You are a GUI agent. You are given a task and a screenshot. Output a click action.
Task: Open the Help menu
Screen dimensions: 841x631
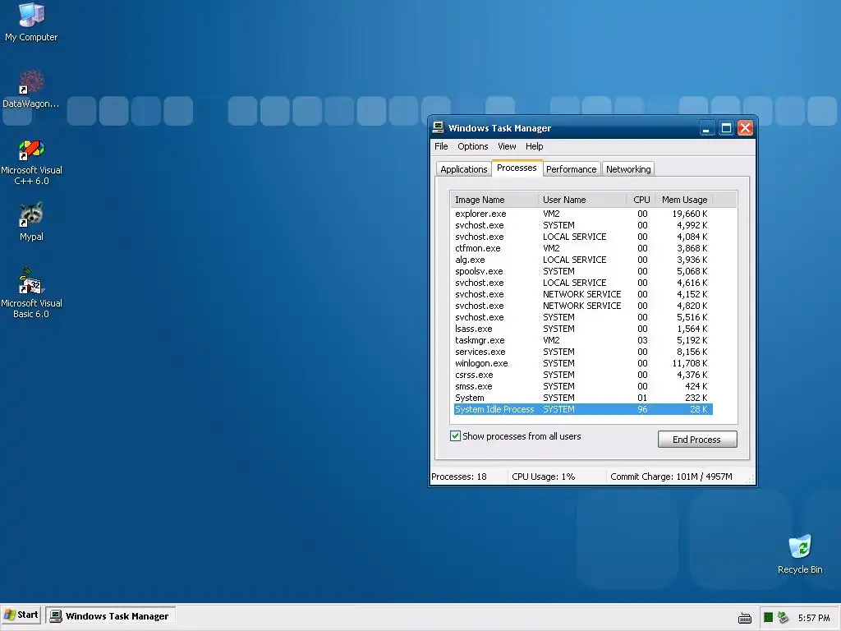pyautogui.click(x=534, y=146)
